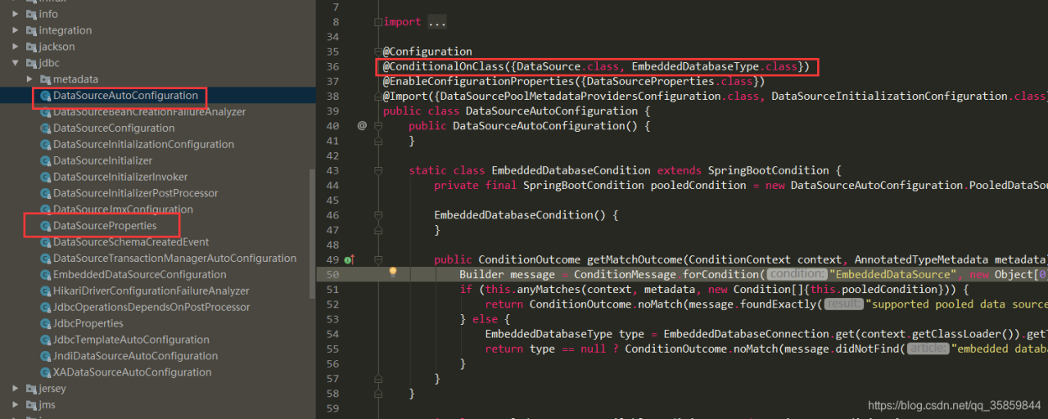Collapse the constructor fold marker on line 40
Viewport: 1048px width, 419px height.
coord(377,126)
